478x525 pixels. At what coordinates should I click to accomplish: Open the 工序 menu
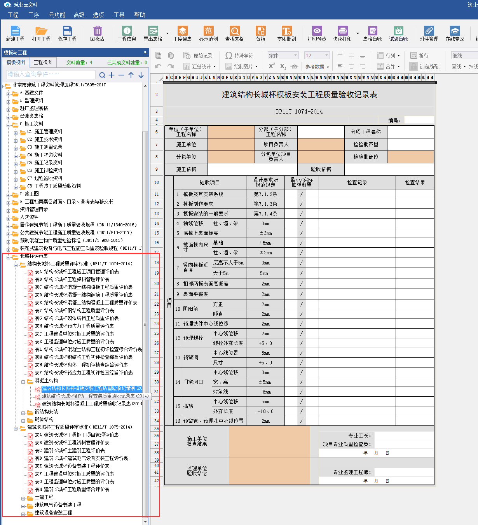point(34,15)
